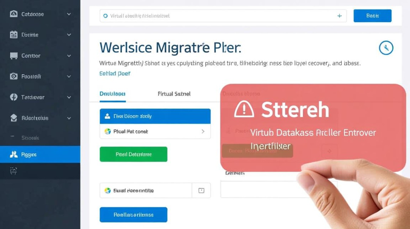Click the first sidebar camera-like icon
Viewport: 410px width, 229px height.
pyautogui.click(x=14, y=14)
